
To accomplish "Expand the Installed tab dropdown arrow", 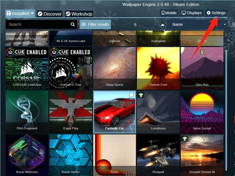I will point(32,14).
